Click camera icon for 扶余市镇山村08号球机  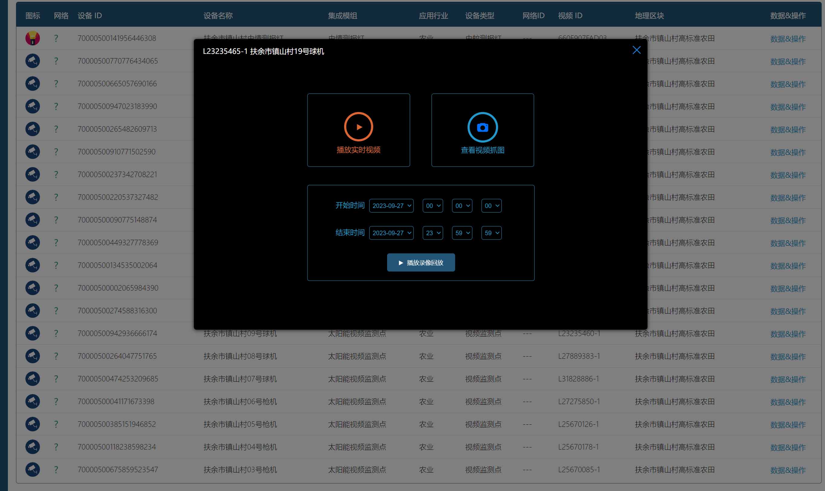pos(32,356)
